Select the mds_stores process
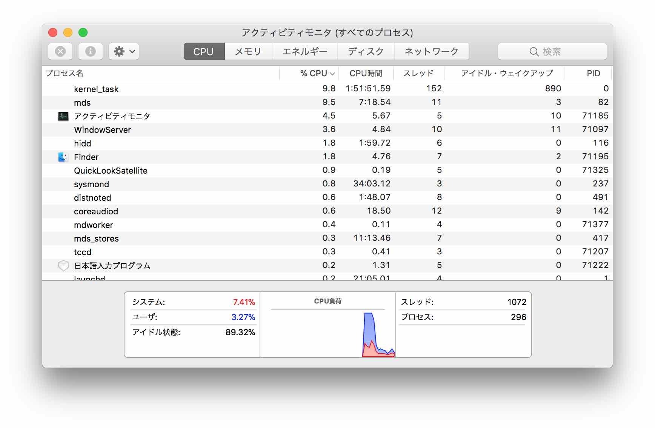 pyautogui.click(x=96, y=239)
